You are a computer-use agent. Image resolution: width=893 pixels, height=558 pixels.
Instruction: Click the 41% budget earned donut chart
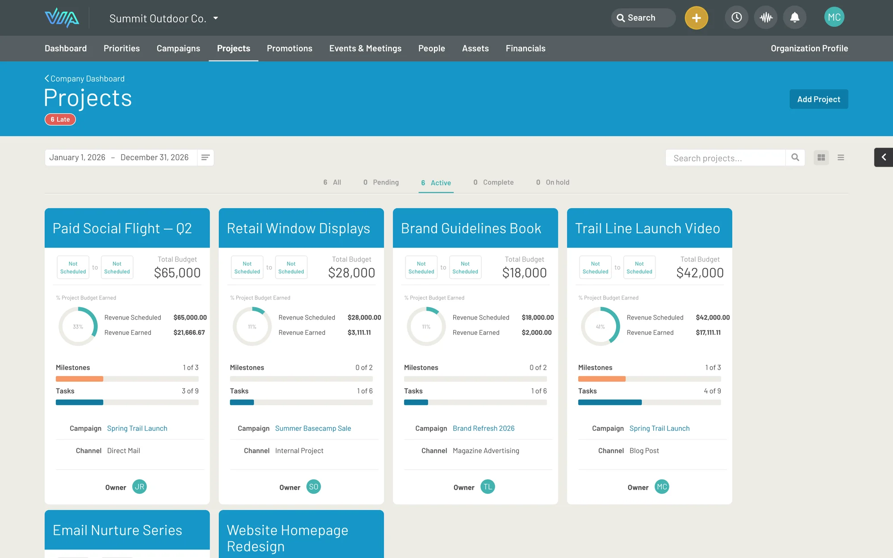601,326
